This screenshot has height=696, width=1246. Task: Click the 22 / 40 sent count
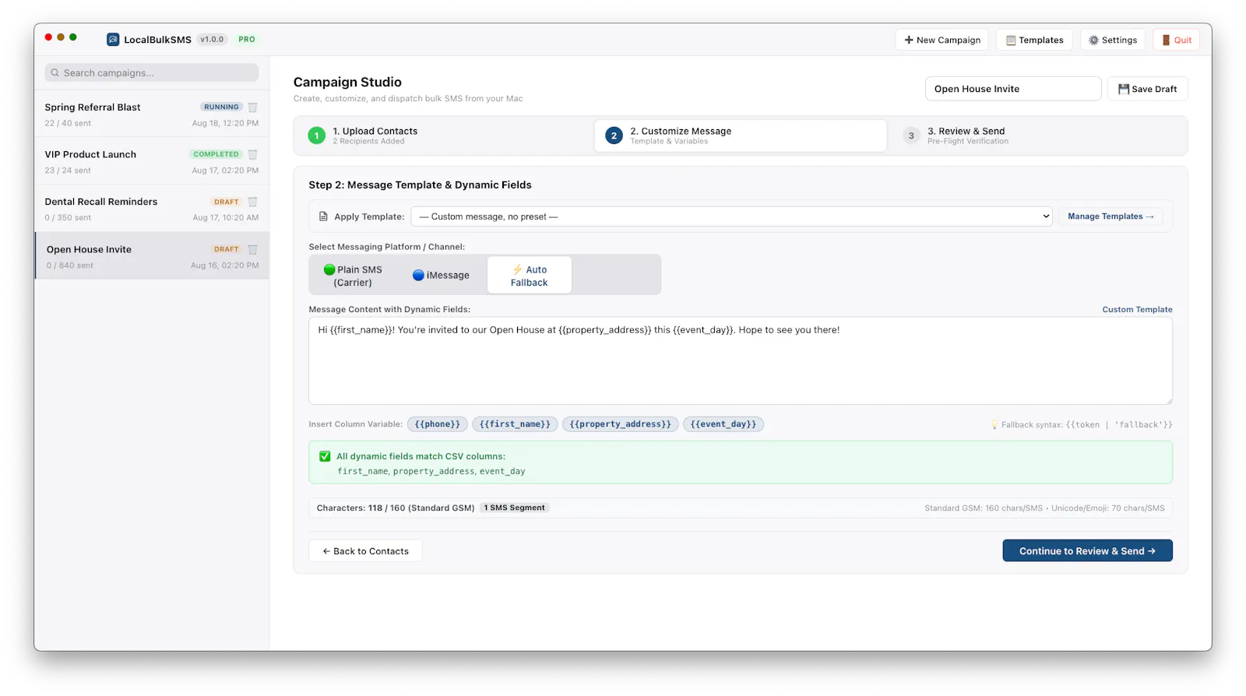(68, 123)
